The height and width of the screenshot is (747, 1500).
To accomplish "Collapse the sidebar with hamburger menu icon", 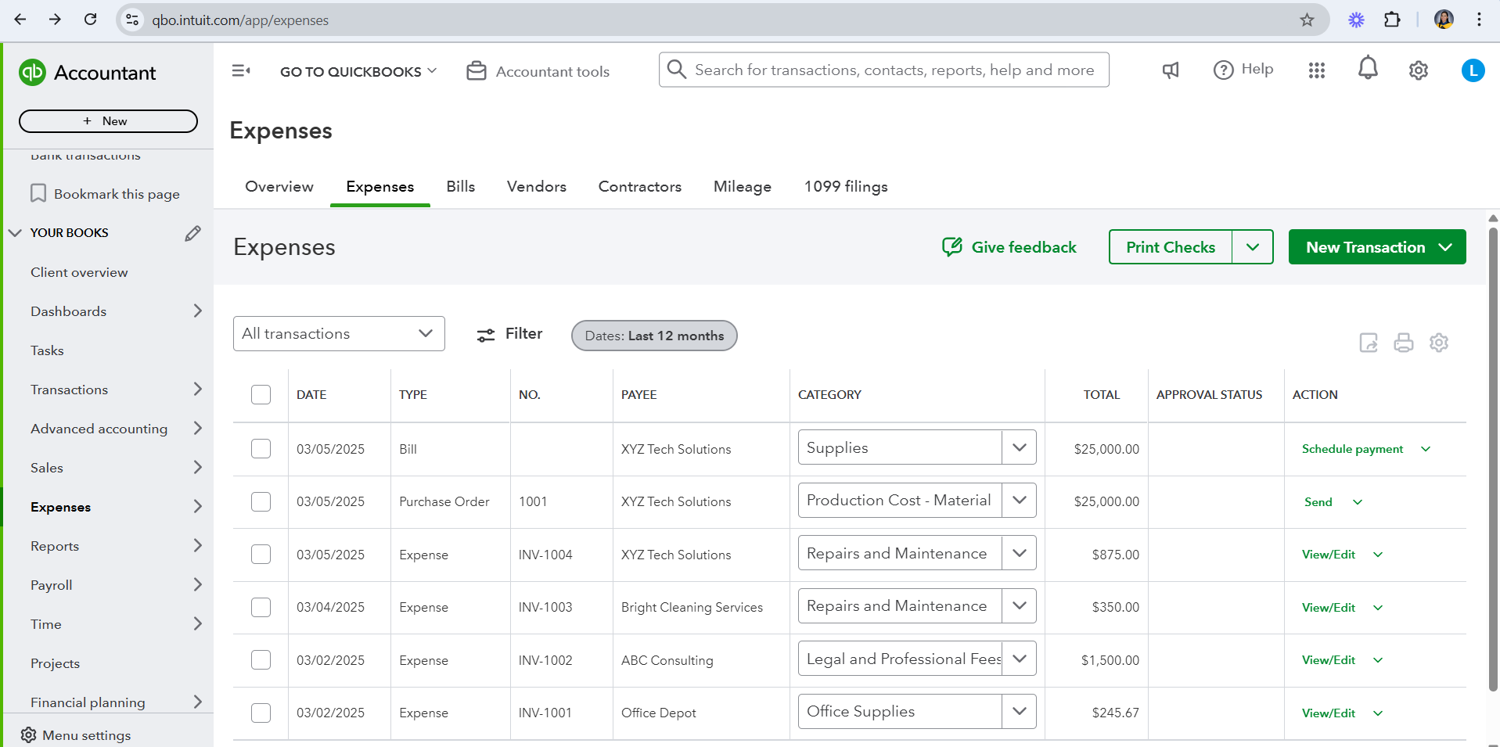I will pyautogui.click(x=241, y=71).
